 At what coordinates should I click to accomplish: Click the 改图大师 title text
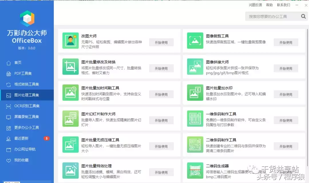(x=89, y=36)
